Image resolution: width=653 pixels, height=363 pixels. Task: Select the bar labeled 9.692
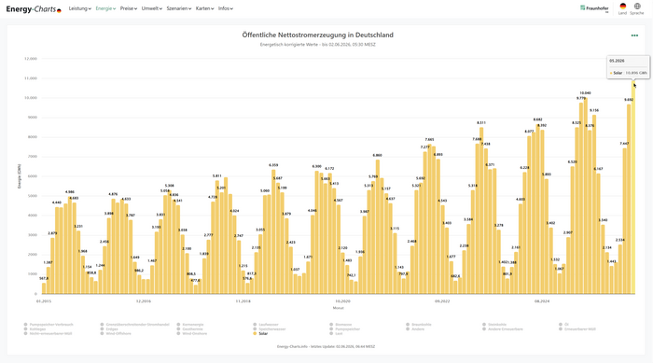tap(629, 199)
